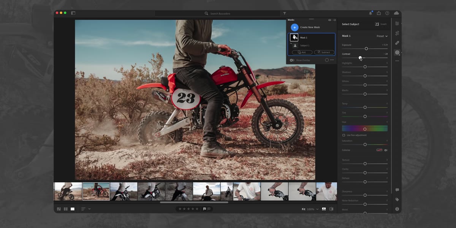Enable Use fine adjustment checkbox
456x228 pixels.
point(344,135)
